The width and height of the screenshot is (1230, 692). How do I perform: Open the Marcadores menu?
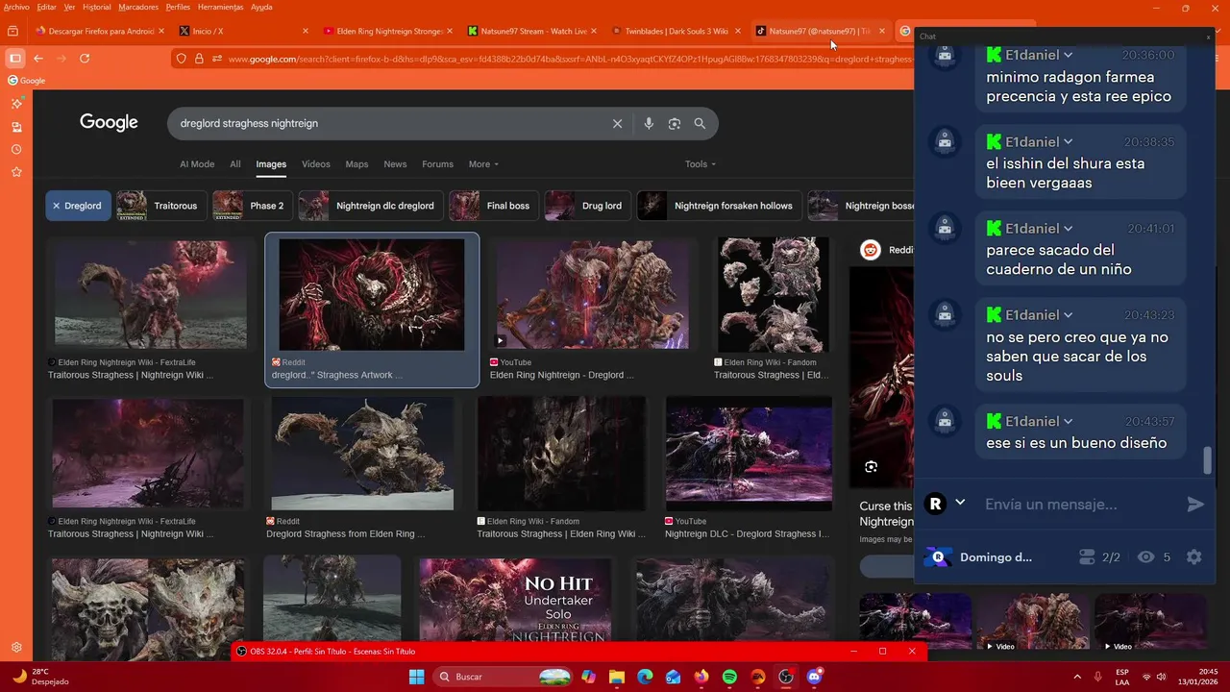[x=138, y=7]
